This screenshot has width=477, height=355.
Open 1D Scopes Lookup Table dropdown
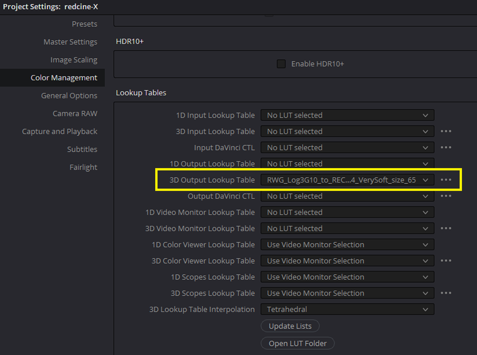pos(348,277)
